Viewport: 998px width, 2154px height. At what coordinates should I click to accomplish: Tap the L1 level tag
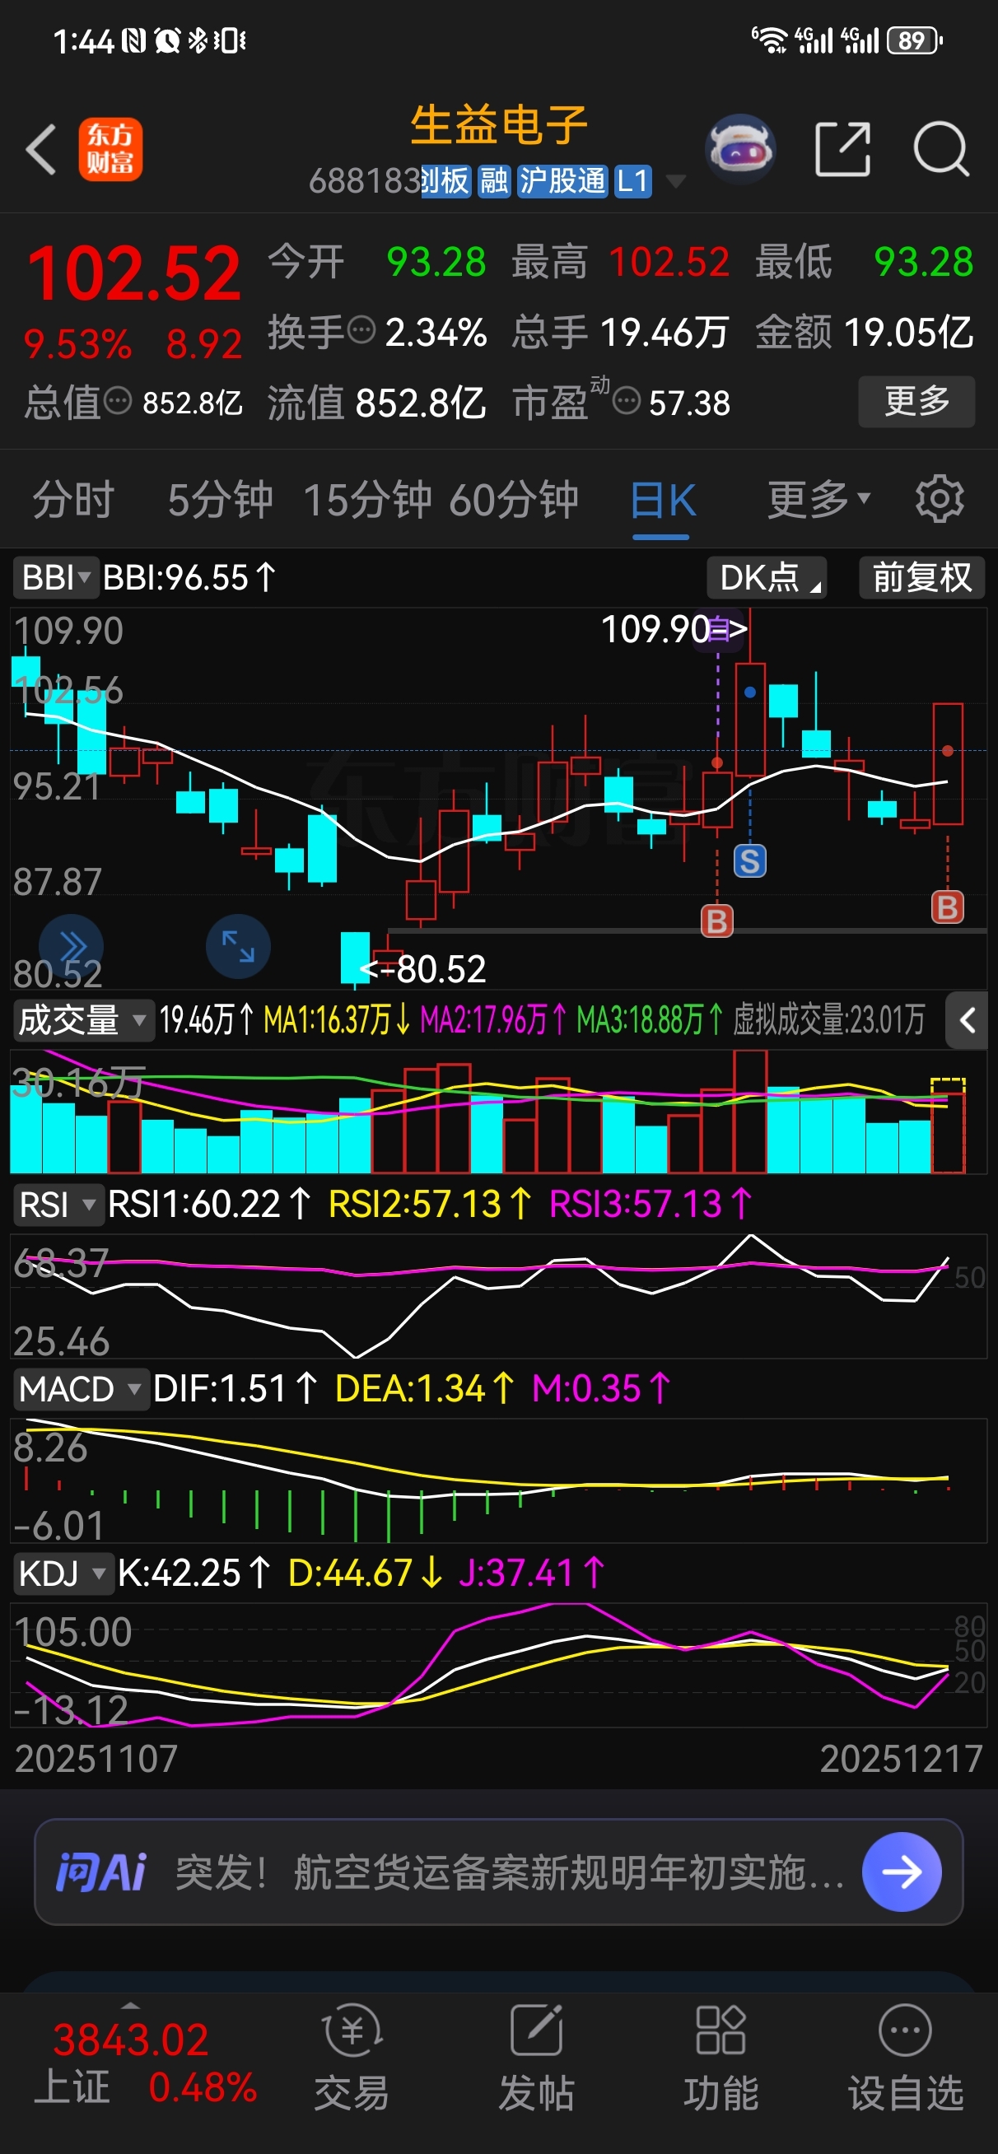click(632, 180)
